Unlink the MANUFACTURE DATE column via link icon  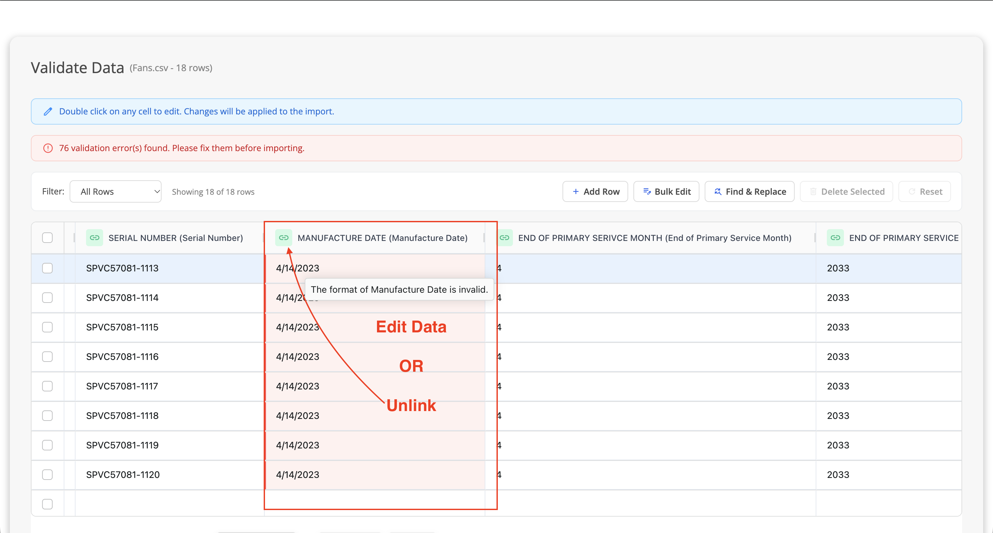click(284, 238)
